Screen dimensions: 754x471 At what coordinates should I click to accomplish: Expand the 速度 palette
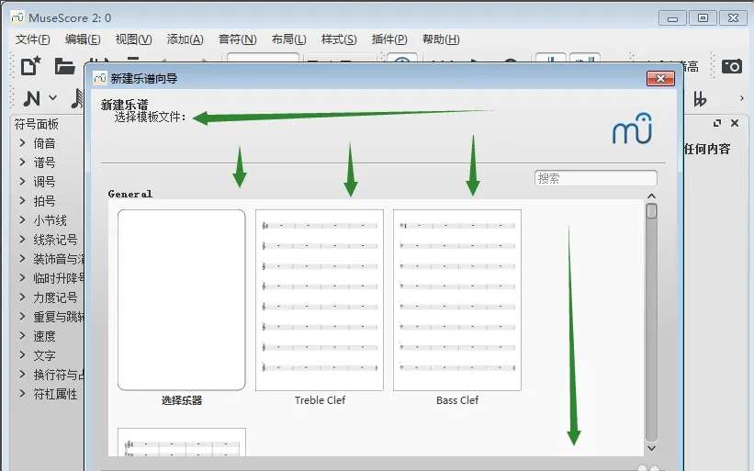coord(22,336)
